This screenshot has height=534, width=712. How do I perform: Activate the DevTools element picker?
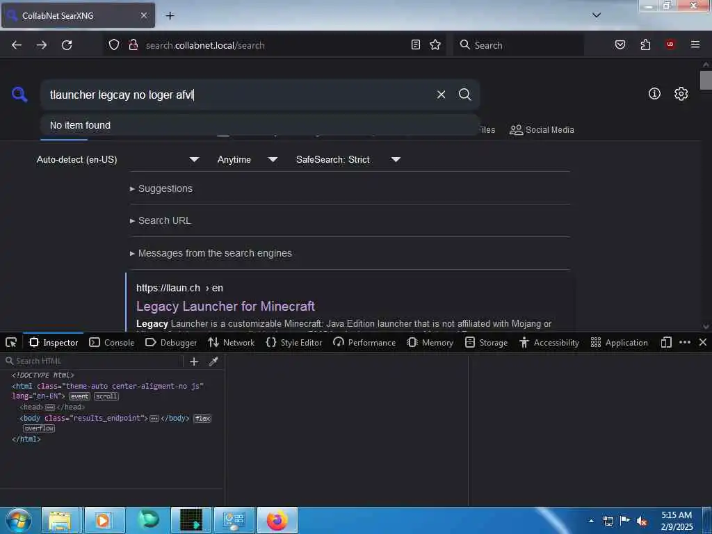click(x=11, y=342)
